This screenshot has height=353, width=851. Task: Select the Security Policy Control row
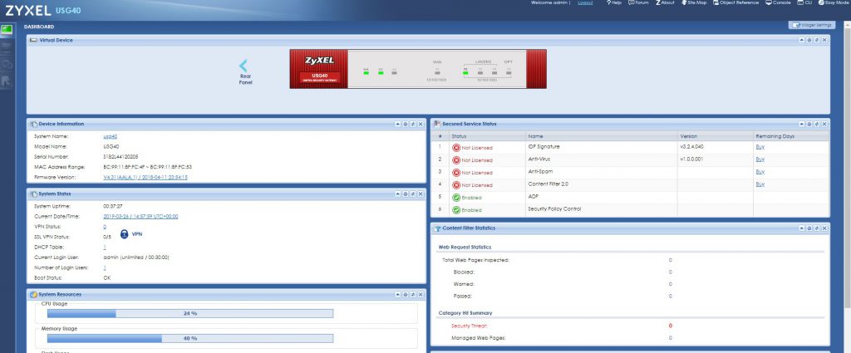[630, 210]
